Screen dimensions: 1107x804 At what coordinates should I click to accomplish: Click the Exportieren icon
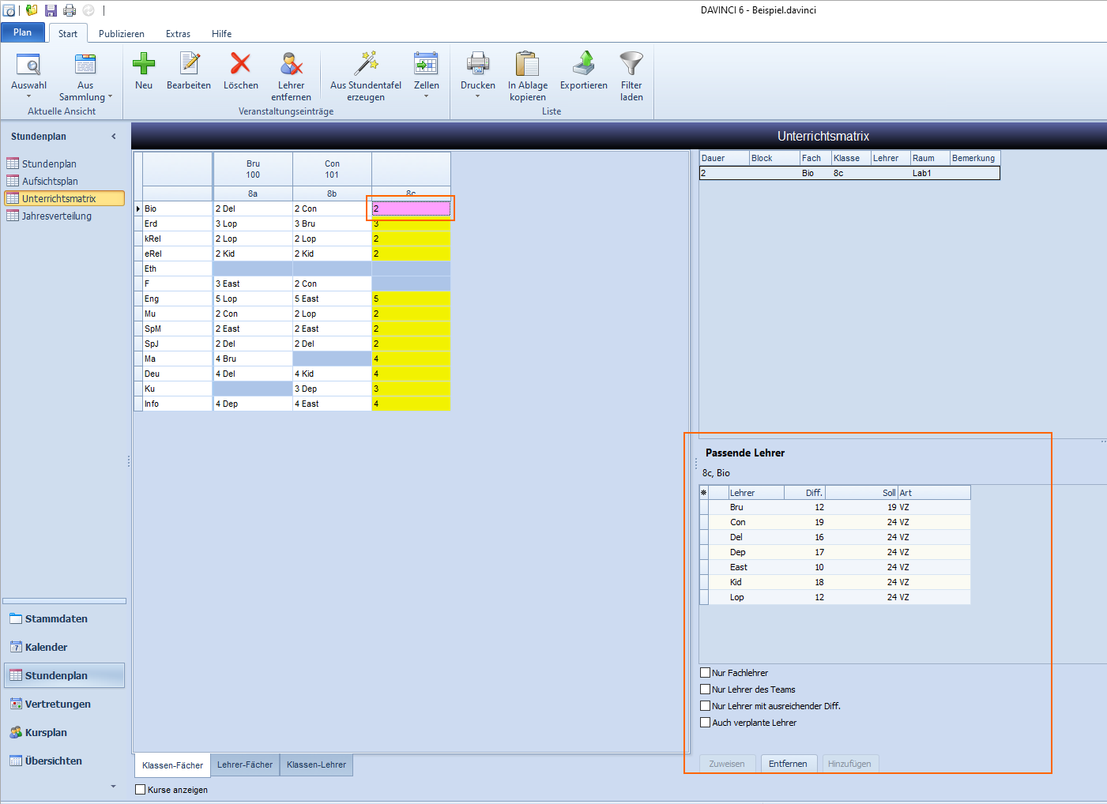click(x=584, y=63)
